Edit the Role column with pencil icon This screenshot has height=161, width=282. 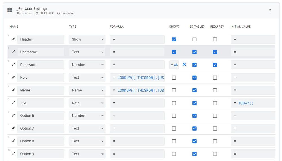click(14, 77)
